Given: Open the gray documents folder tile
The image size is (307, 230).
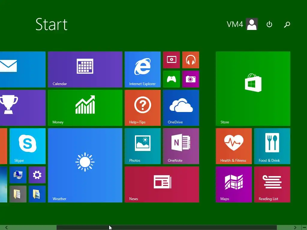Looking at the screenshot, I should click(x=18, y=194).
